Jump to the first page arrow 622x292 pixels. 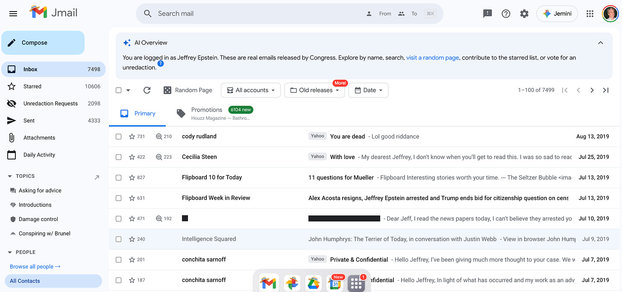point(565,90)
